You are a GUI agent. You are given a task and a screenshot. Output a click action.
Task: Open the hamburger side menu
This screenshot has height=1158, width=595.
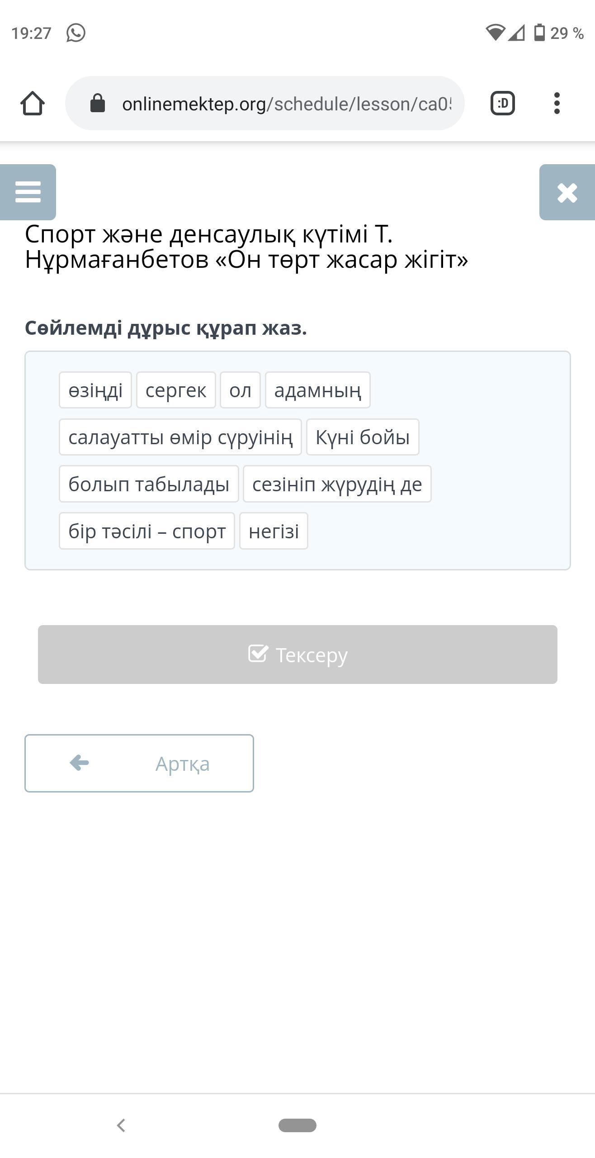pos(28,192)
